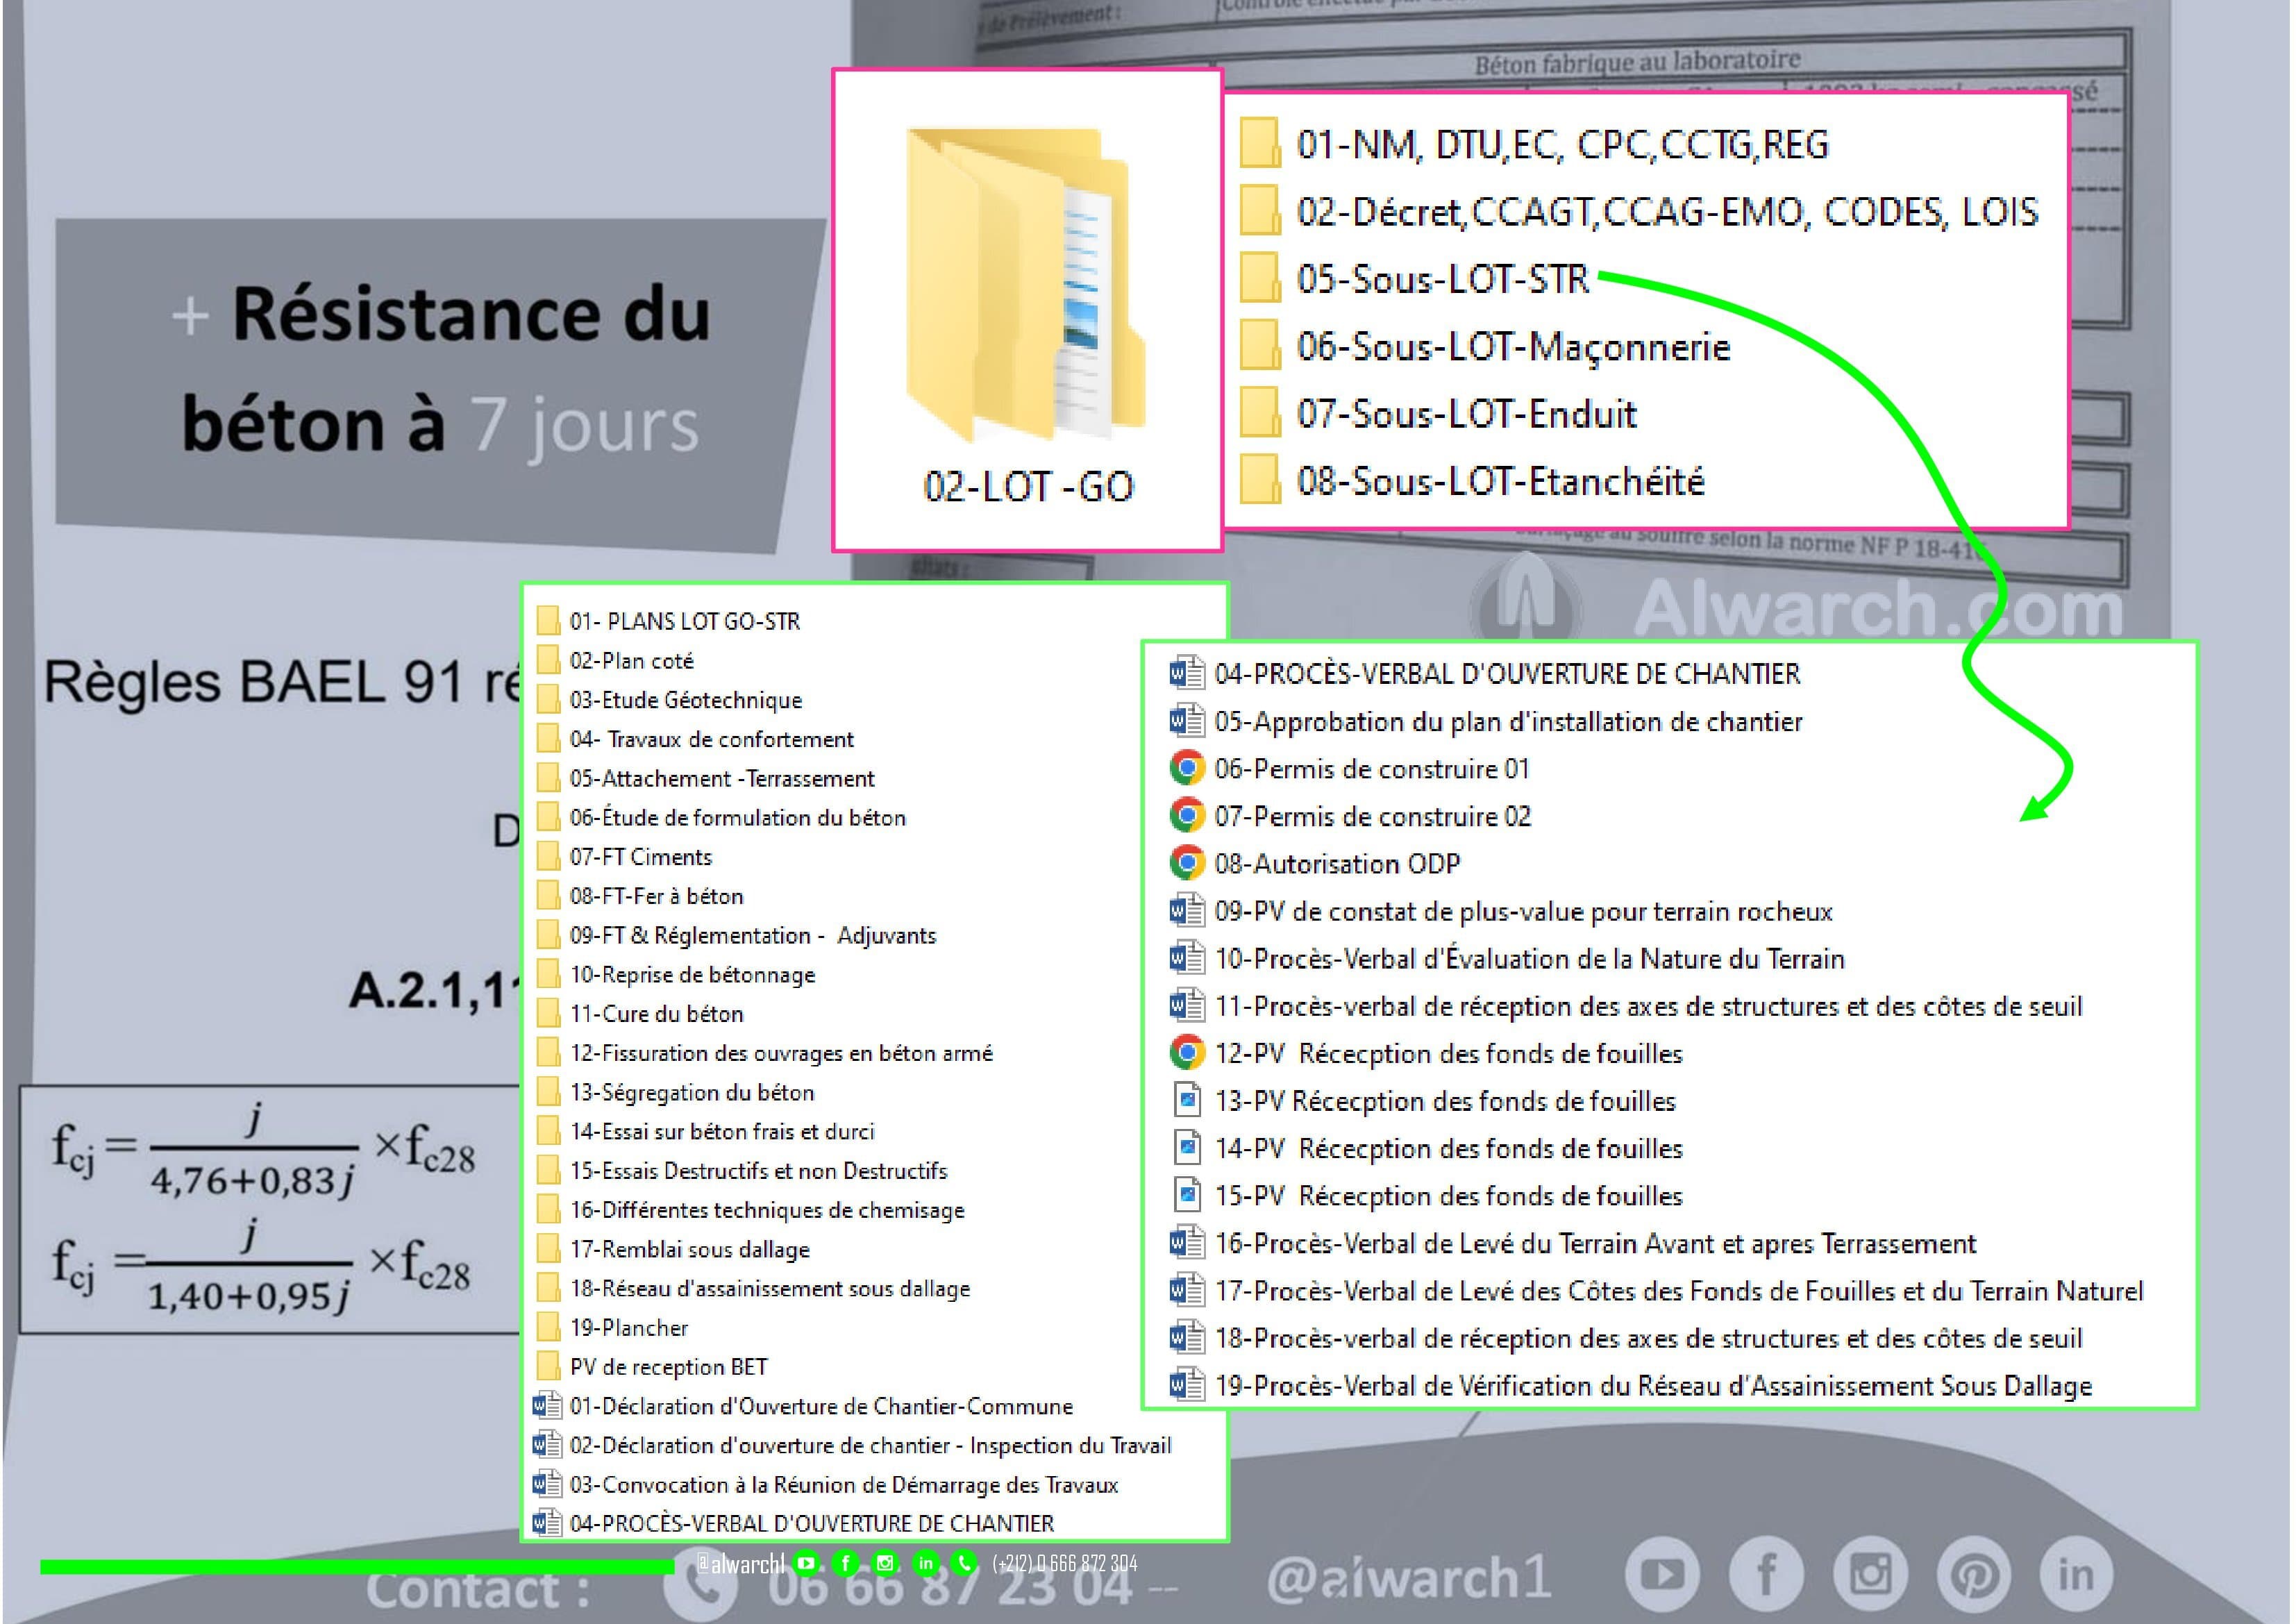Click Word icon of 16-Procès-Verbal de Levé du Terrain

[1187, 1243]
